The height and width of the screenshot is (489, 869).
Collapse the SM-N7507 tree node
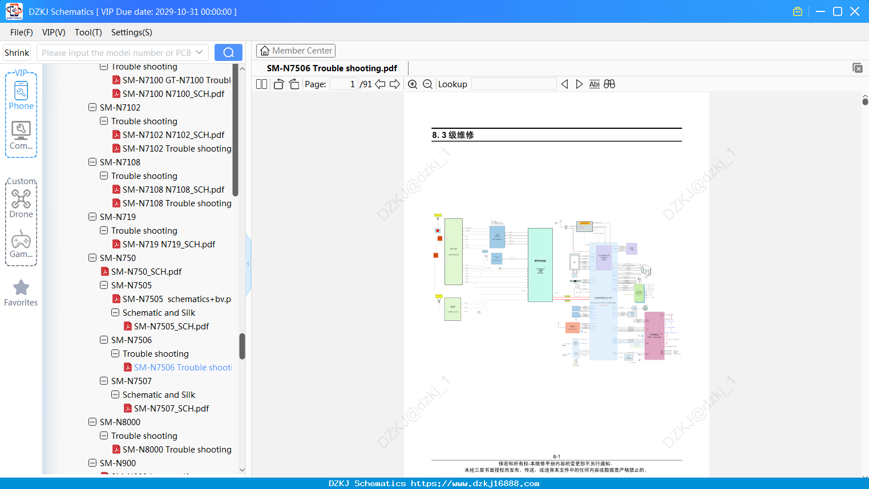click(104, 381)
